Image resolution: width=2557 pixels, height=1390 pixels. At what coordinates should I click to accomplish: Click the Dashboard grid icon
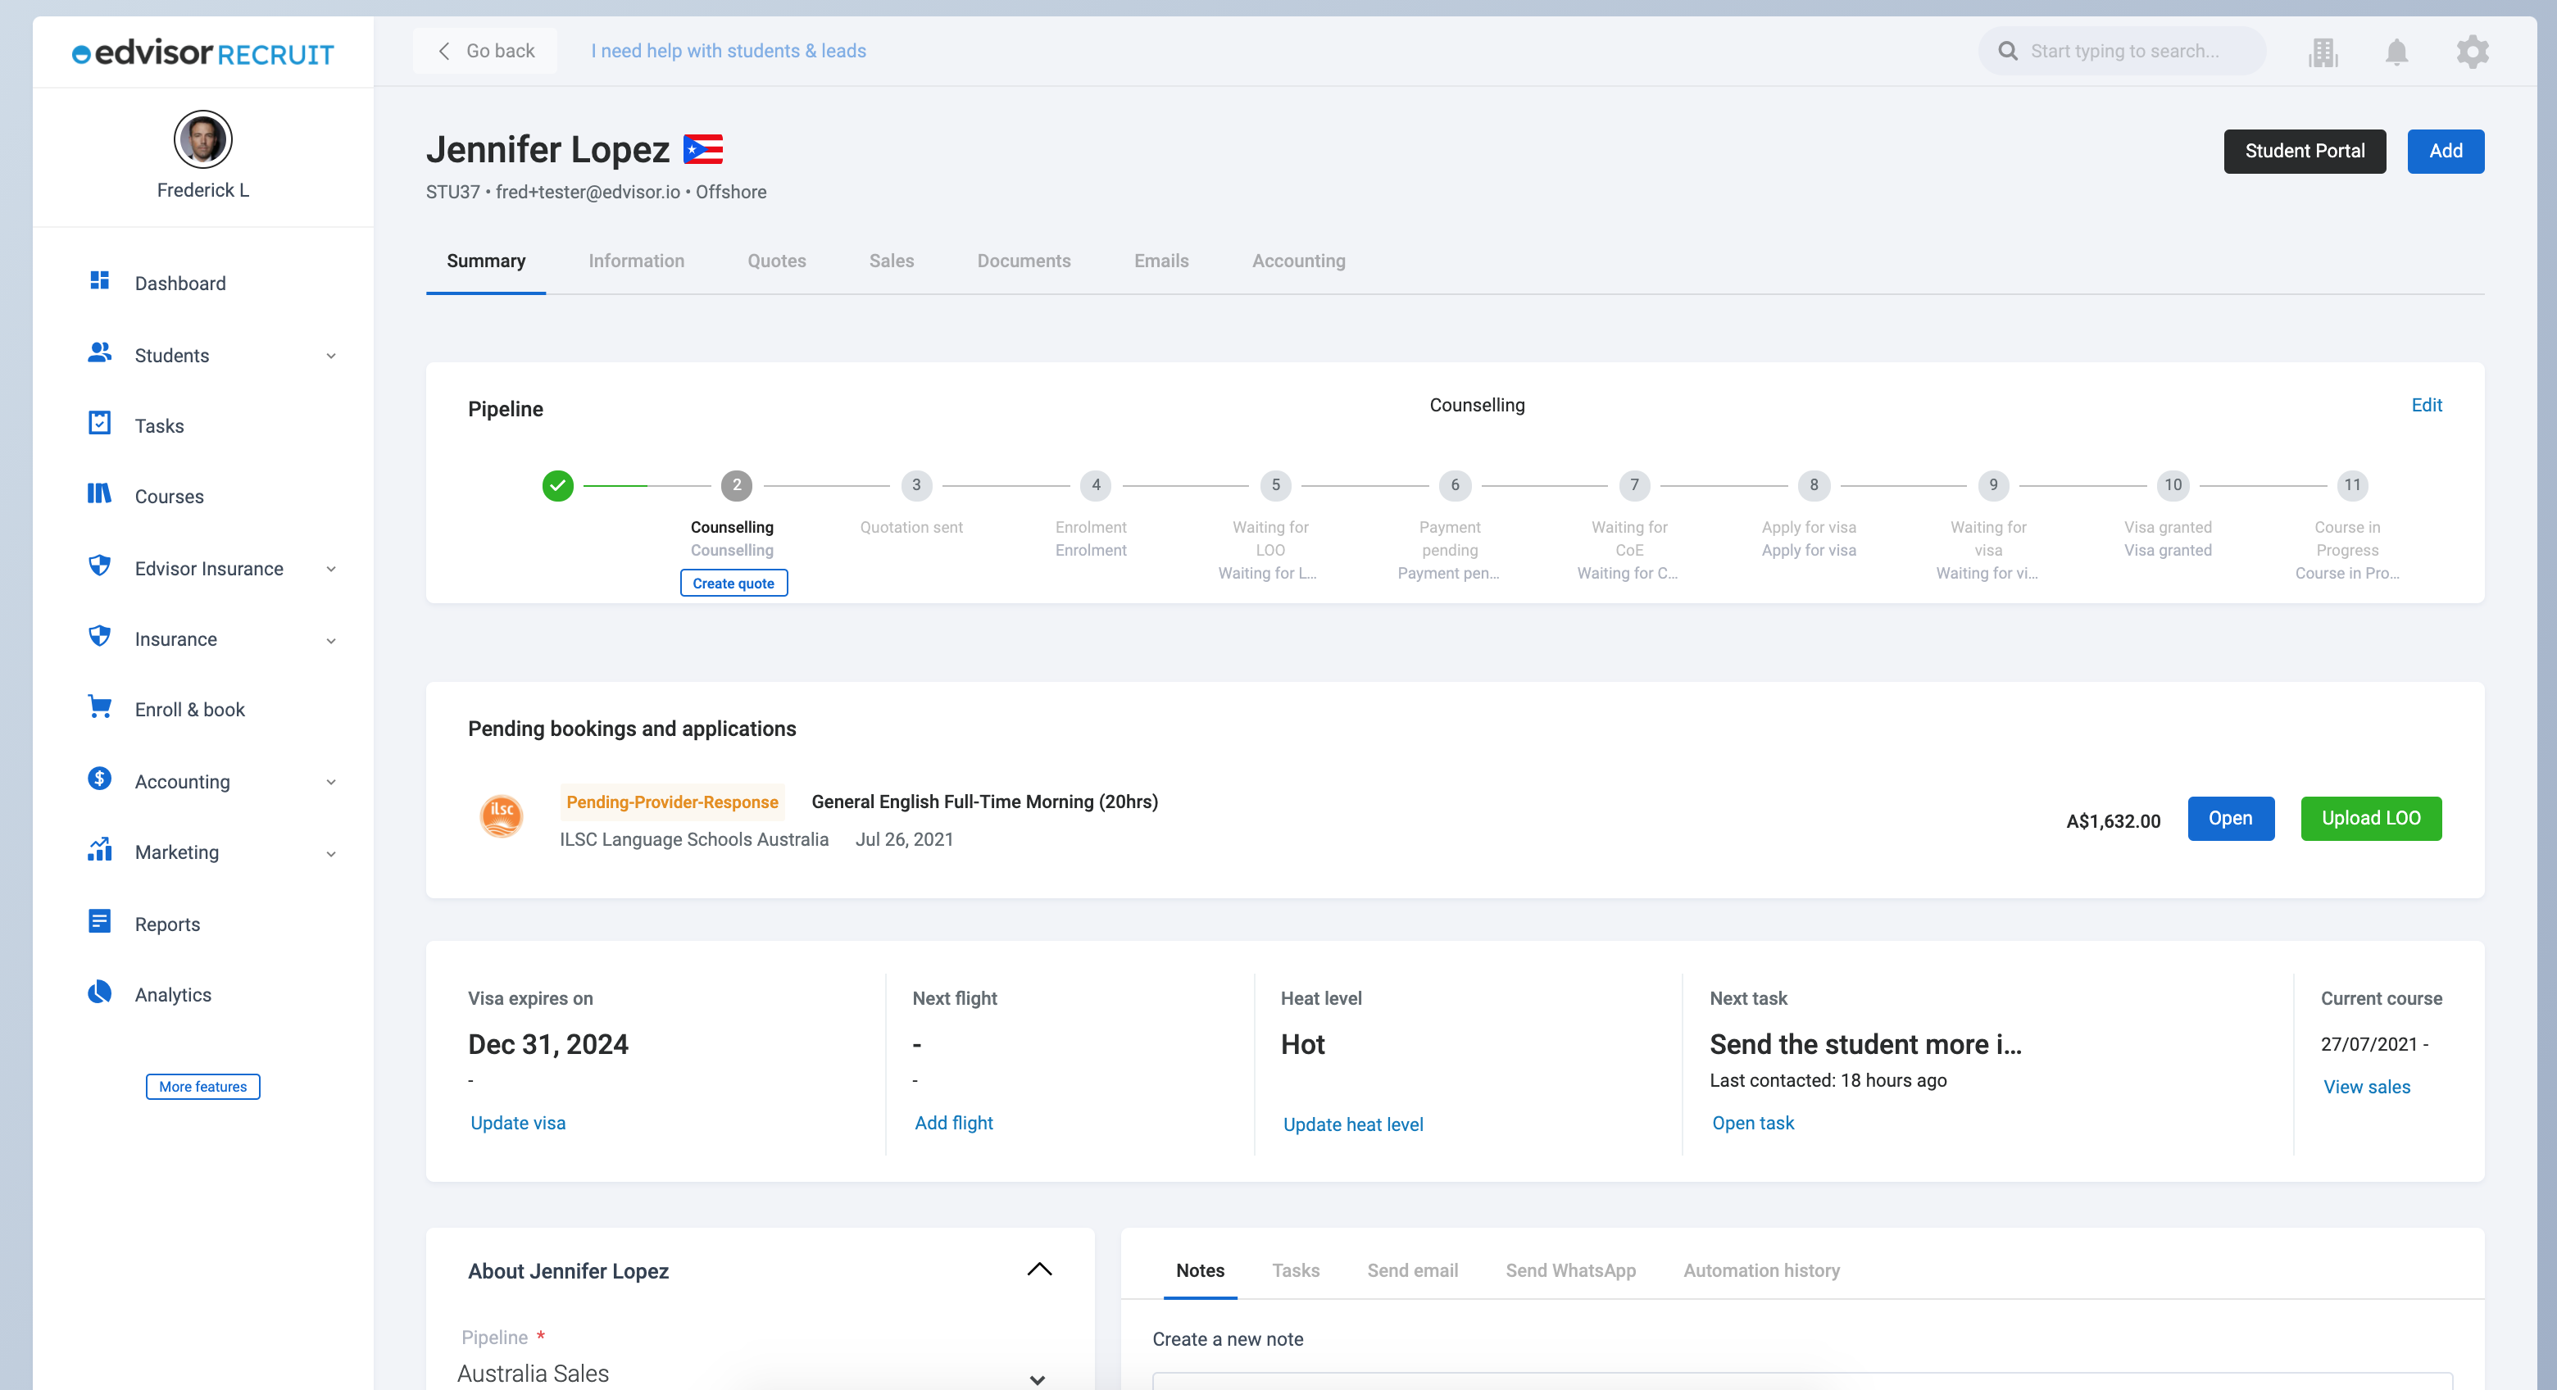[99, 281]
